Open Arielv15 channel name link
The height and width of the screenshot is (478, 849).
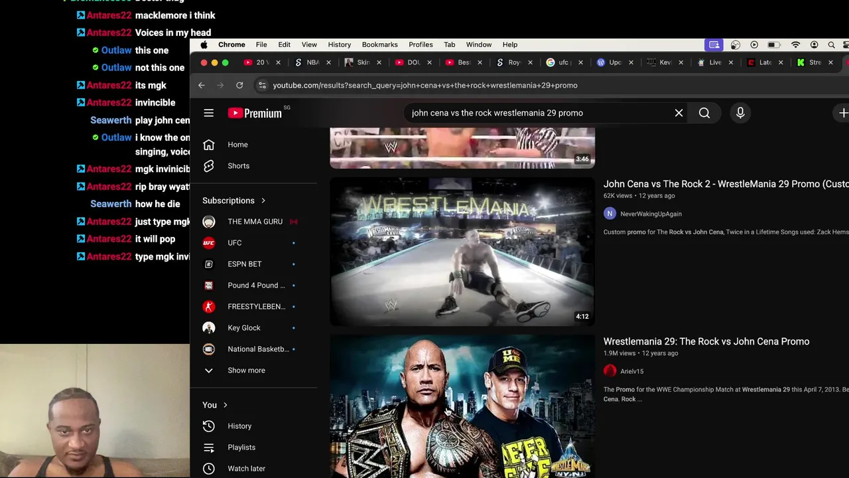coord(631,371)
